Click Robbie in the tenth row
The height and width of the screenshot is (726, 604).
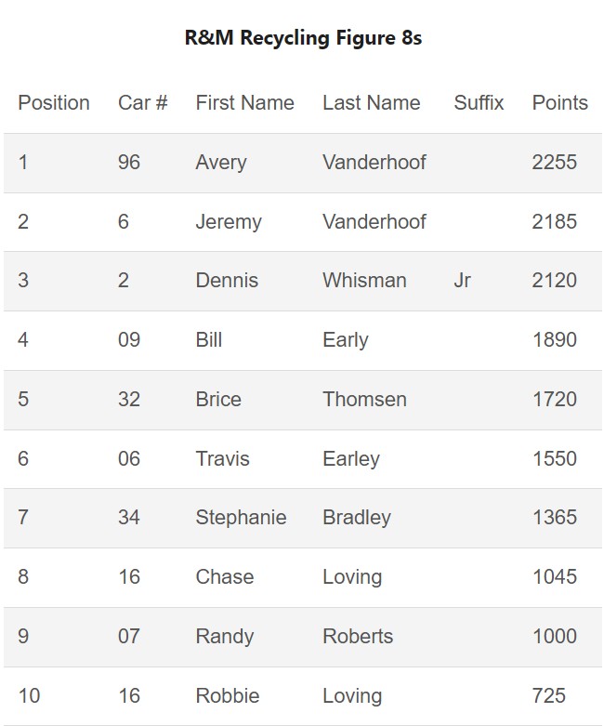[227, 696]
